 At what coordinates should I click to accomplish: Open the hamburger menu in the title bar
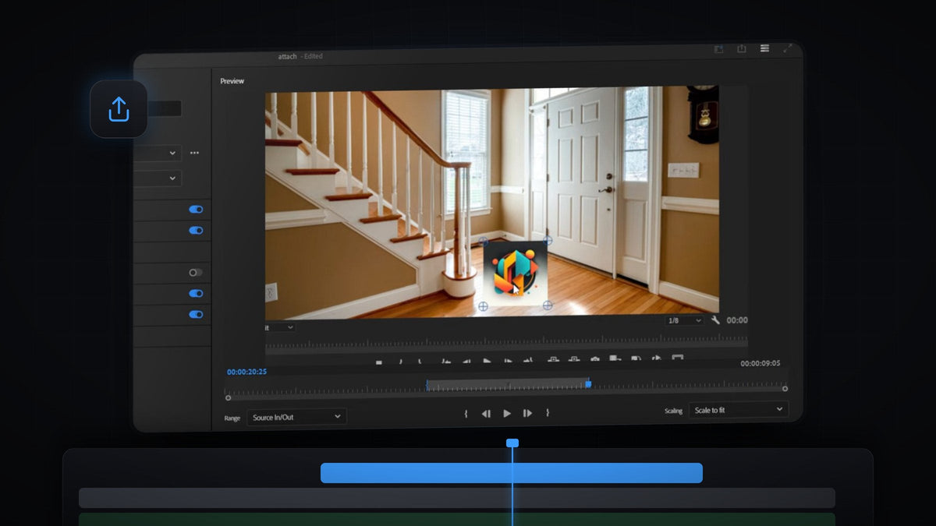coord(764,48)
